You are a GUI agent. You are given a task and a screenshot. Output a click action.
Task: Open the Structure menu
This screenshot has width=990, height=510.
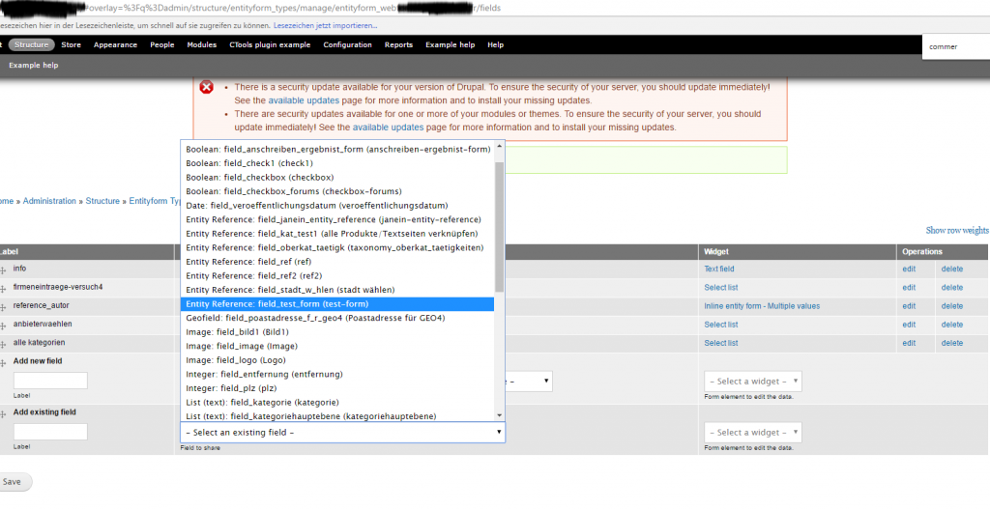pos(32,44)
